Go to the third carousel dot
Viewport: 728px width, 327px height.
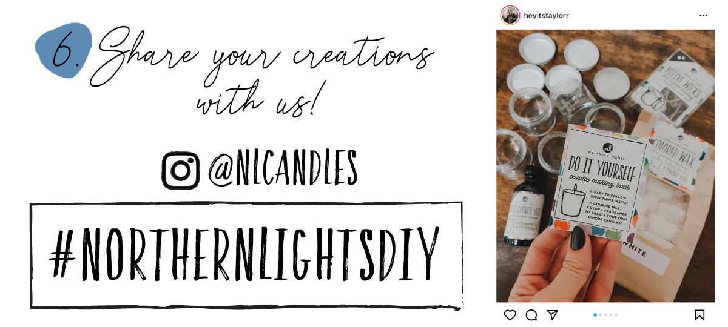(605, 315)
